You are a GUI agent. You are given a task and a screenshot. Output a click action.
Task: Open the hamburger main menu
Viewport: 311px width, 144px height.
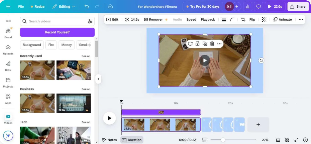[8, 7]
